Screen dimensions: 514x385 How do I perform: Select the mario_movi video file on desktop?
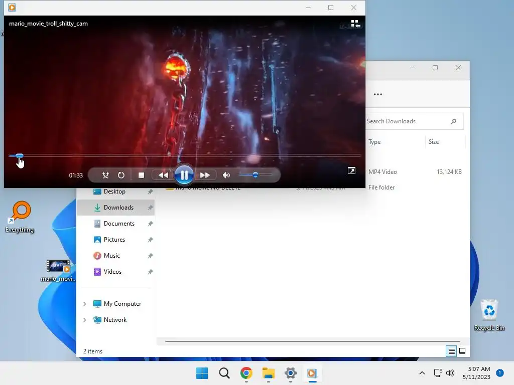click(58, 270)
